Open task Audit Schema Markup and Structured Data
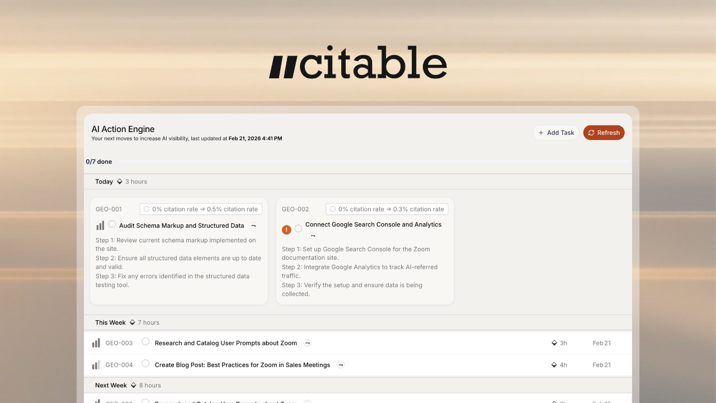This screenshot has height=403, width=716. pyautogui.click(x=182, y=226)
